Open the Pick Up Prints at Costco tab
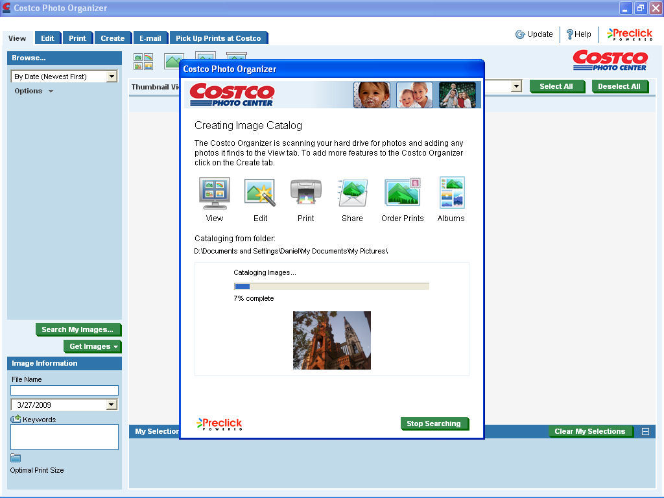The width and height of the screenshot is (664, 498). (219, 38)
